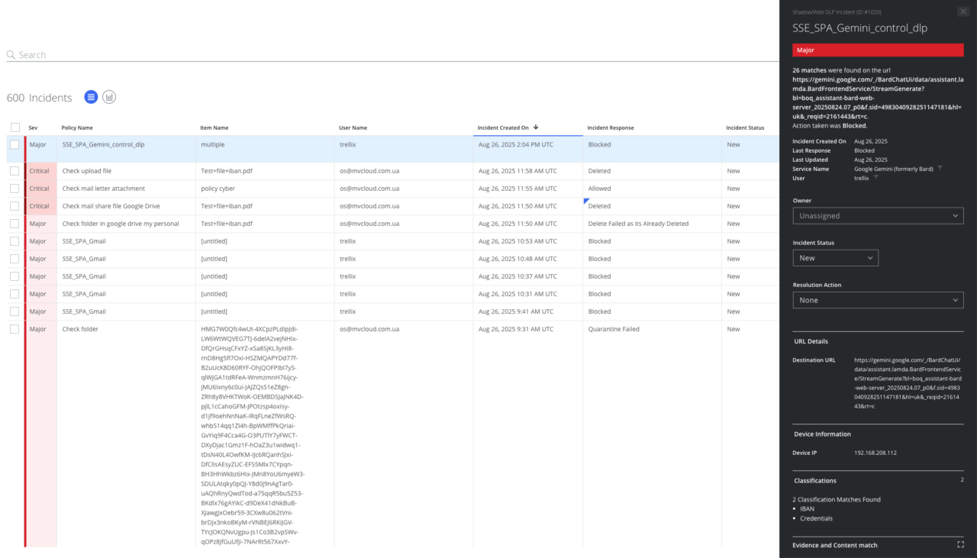Click filter icon next to Google Gemini service
Screen dimensions: 977x558
[940, 169]
